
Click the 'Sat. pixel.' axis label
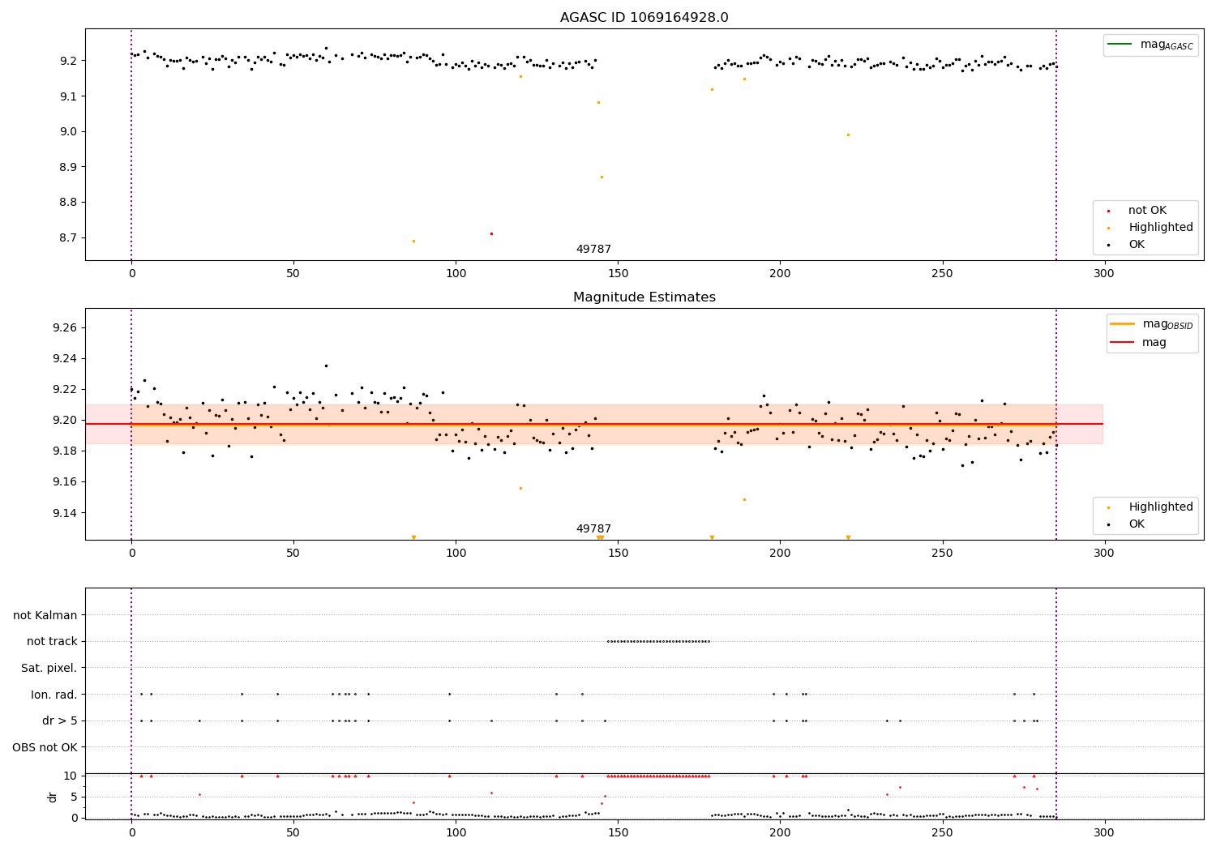pos(49,668)
